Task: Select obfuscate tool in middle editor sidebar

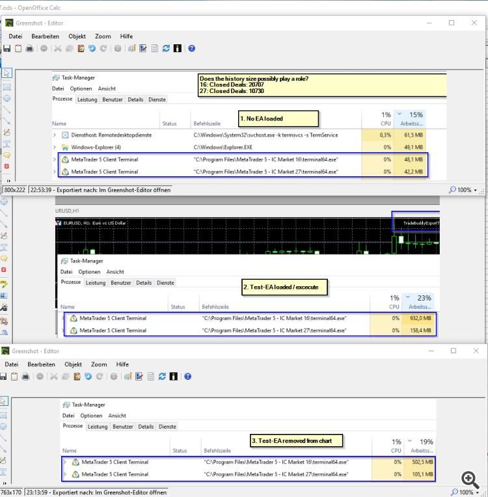Action: pos(4,295)
